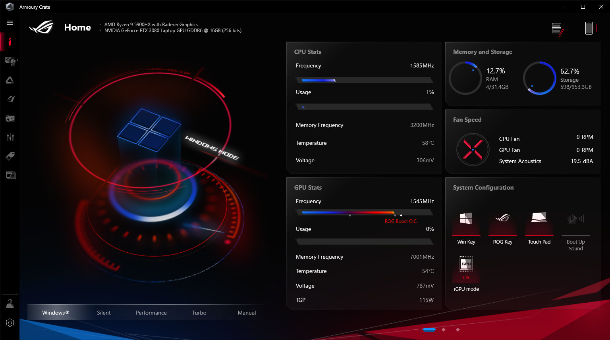Click the 12.7% RAM percentage

[496, 71]
